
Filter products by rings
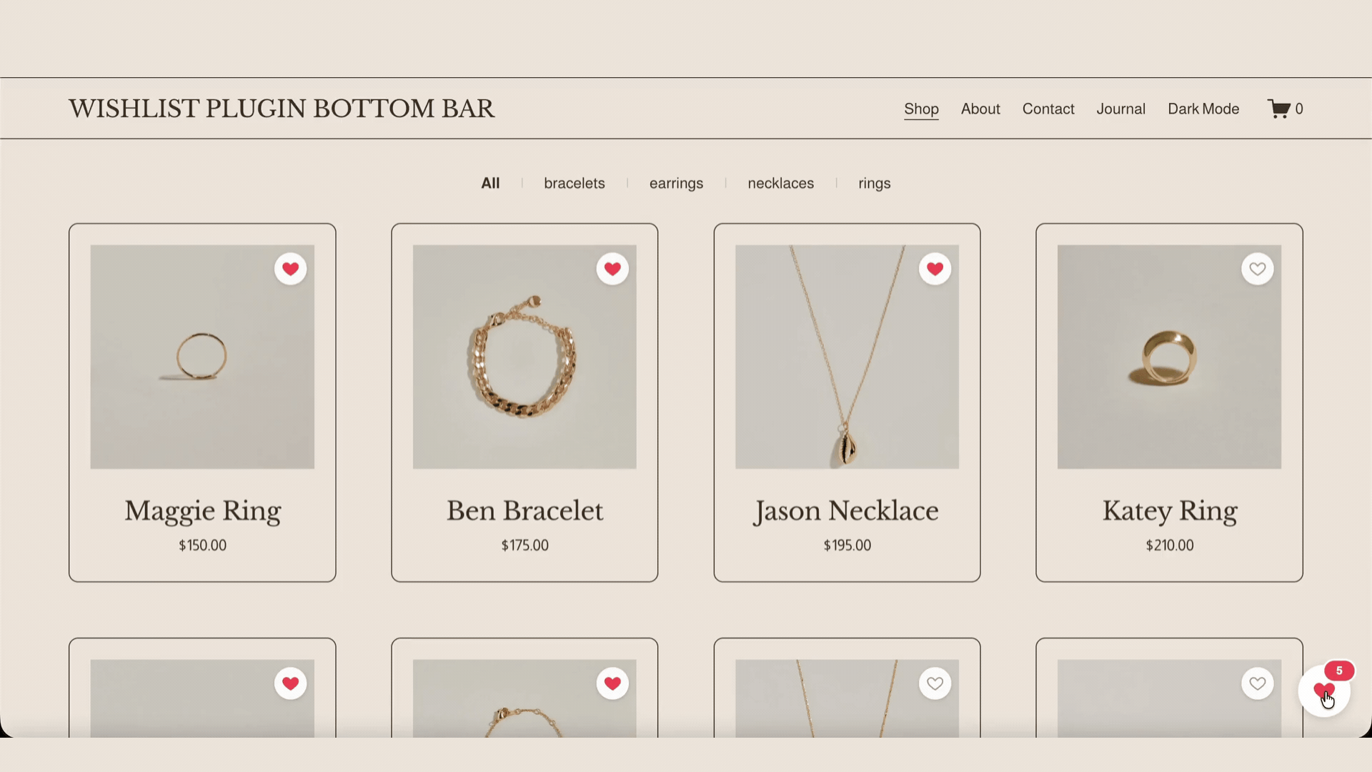point(875,183)
